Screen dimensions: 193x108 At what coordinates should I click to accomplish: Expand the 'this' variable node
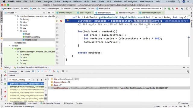(49, 79)
